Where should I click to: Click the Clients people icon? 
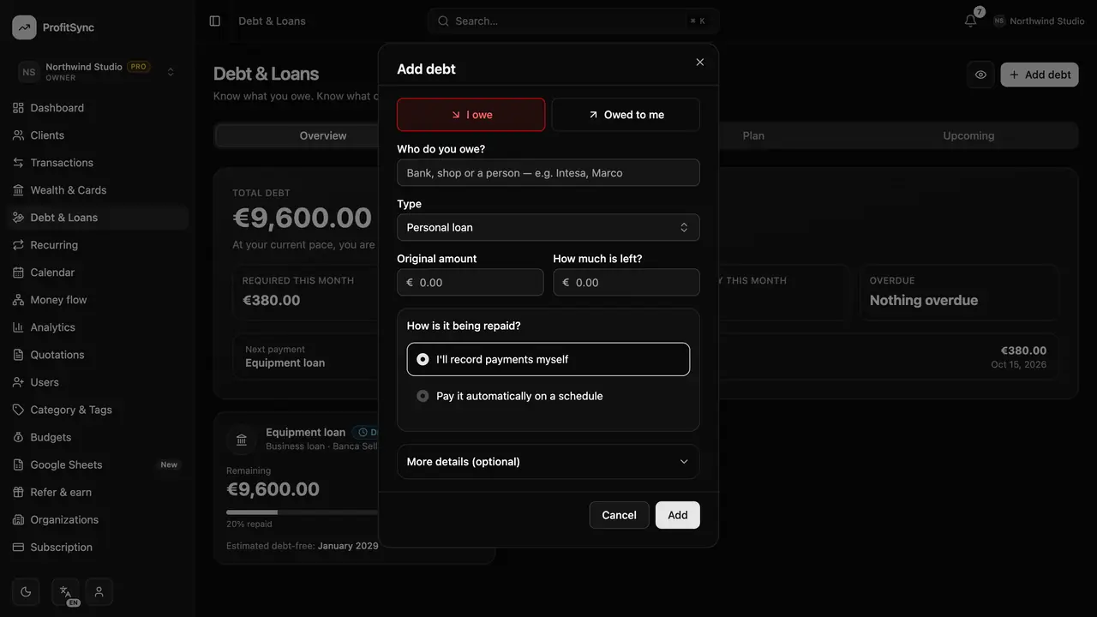(18, 135)
